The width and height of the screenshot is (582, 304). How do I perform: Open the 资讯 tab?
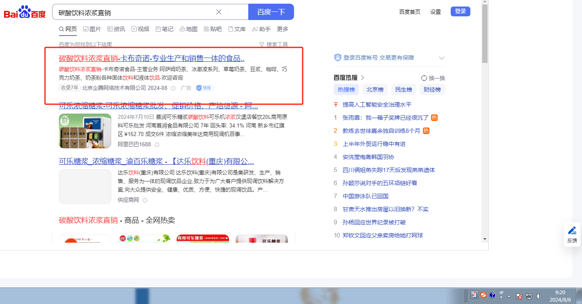(x=116, y=29)
